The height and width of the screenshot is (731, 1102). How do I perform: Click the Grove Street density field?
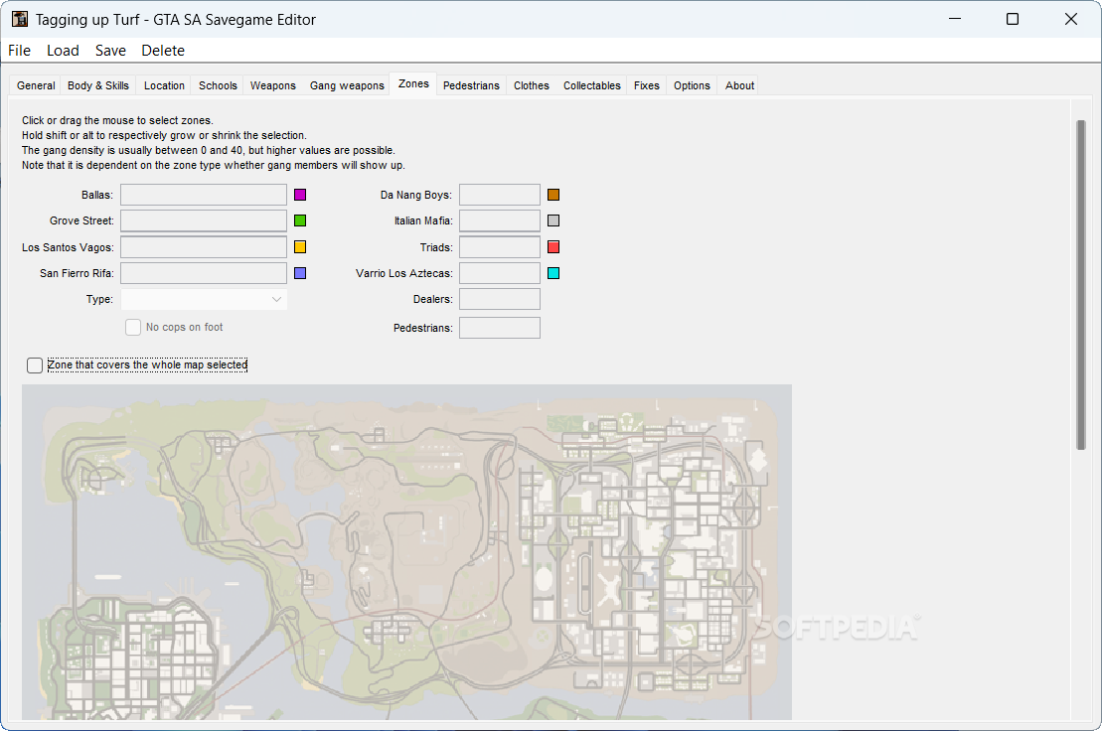[x=204, y=220]
